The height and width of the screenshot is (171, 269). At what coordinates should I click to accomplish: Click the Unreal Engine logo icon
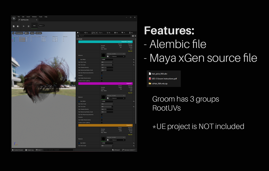pyautogui.click(x=14, y=18)
